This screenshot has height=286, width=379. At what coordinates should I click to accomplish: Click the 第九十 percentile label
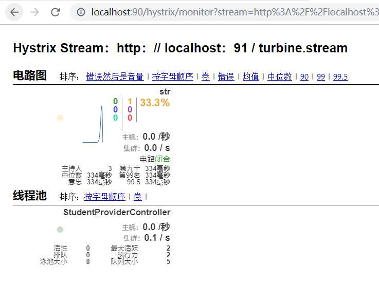(130, 168)
